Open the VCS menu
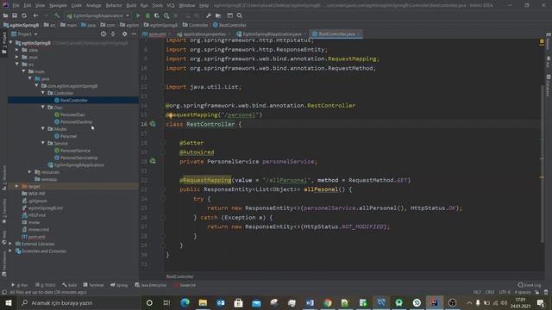Image resolution: width=552 pixels, height=310 pixels. (x=171, y=5)
